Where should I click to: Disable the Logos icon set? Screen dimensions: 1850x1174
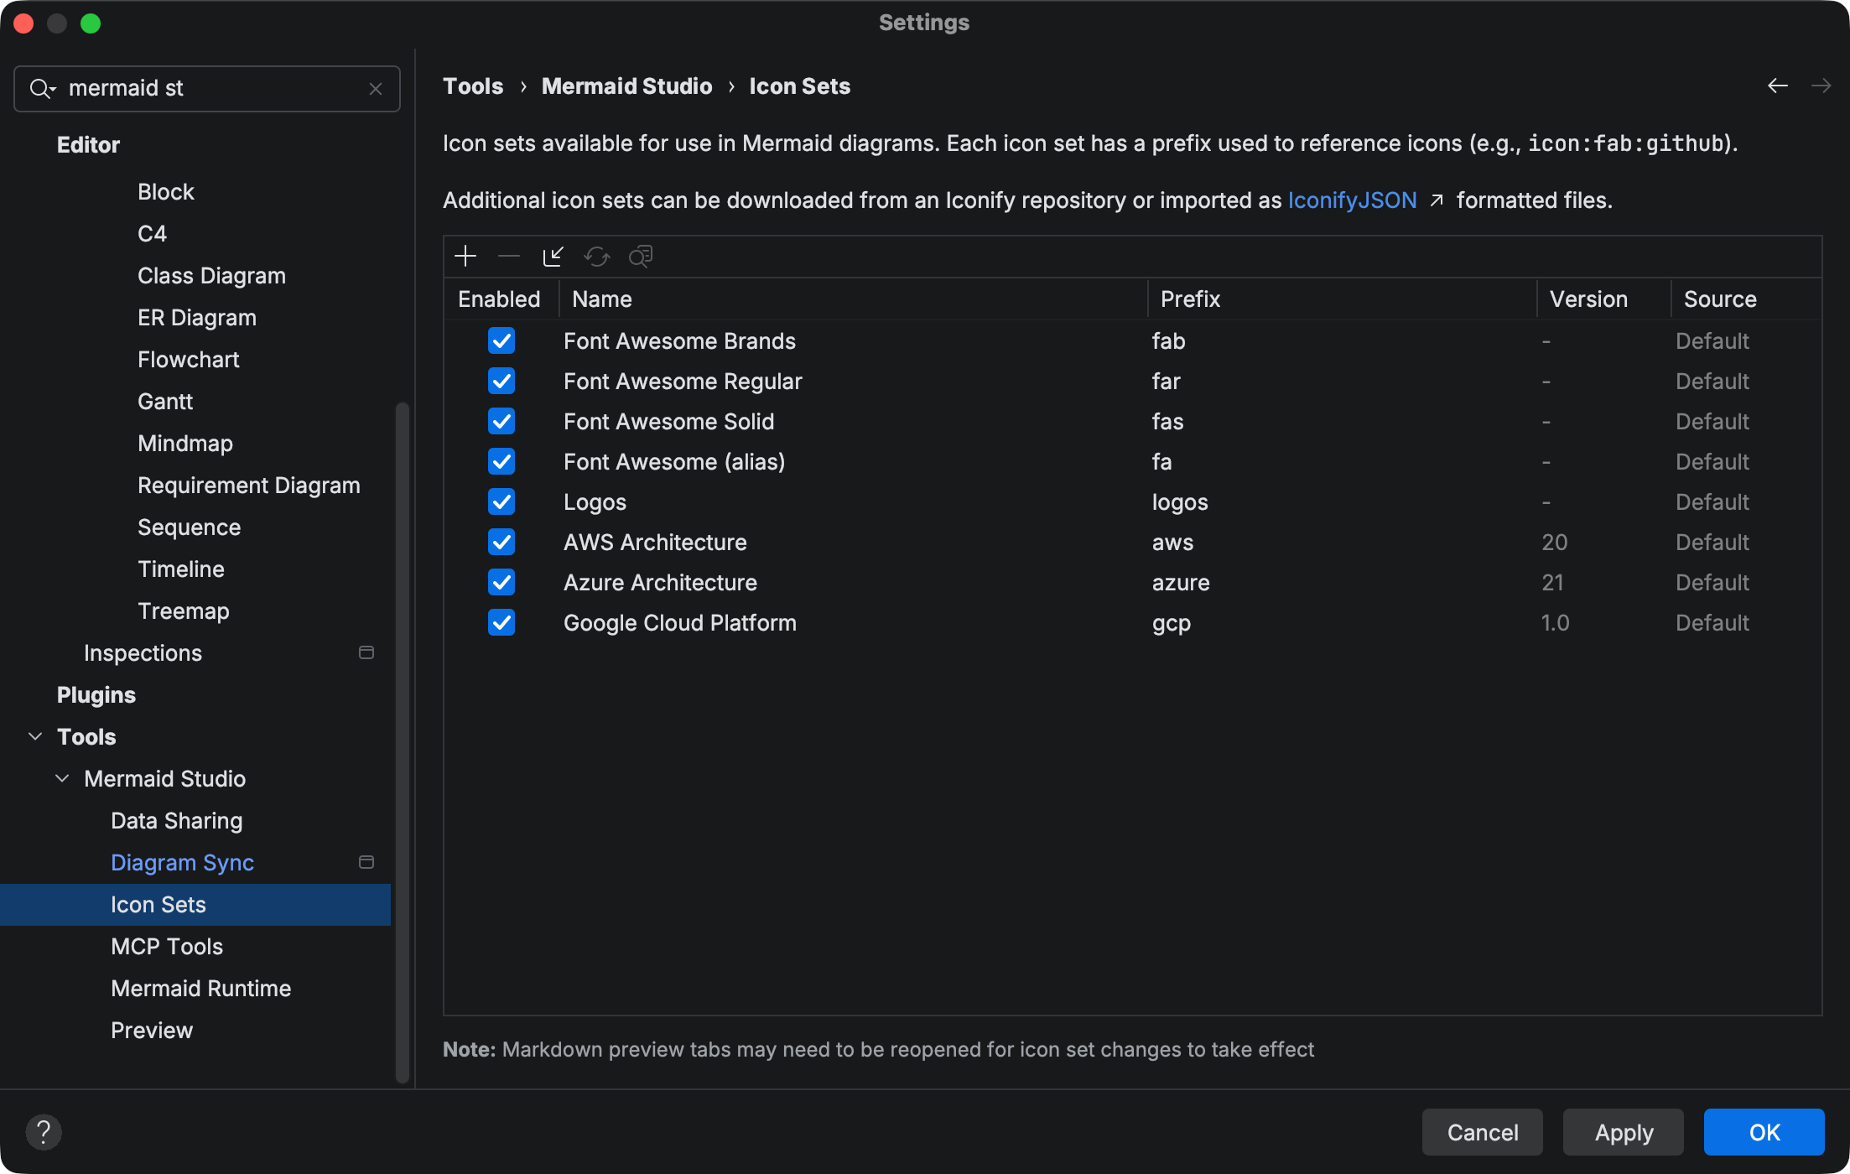[501, 501]
